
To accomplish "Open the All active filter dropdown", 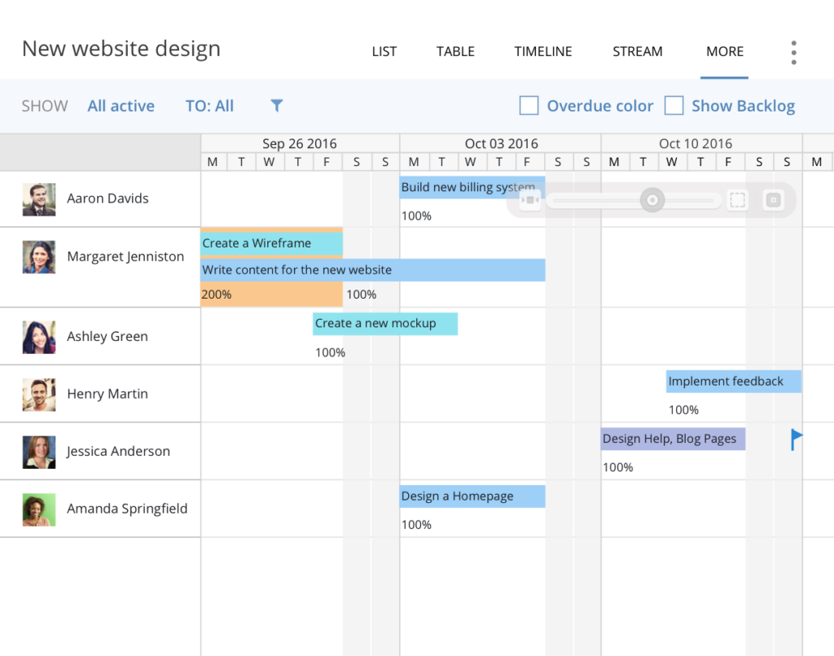I will tap(121, 106).
